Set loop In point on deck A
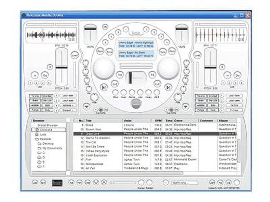Viewport: 270px width, 202px height. [x=35, y=75]
